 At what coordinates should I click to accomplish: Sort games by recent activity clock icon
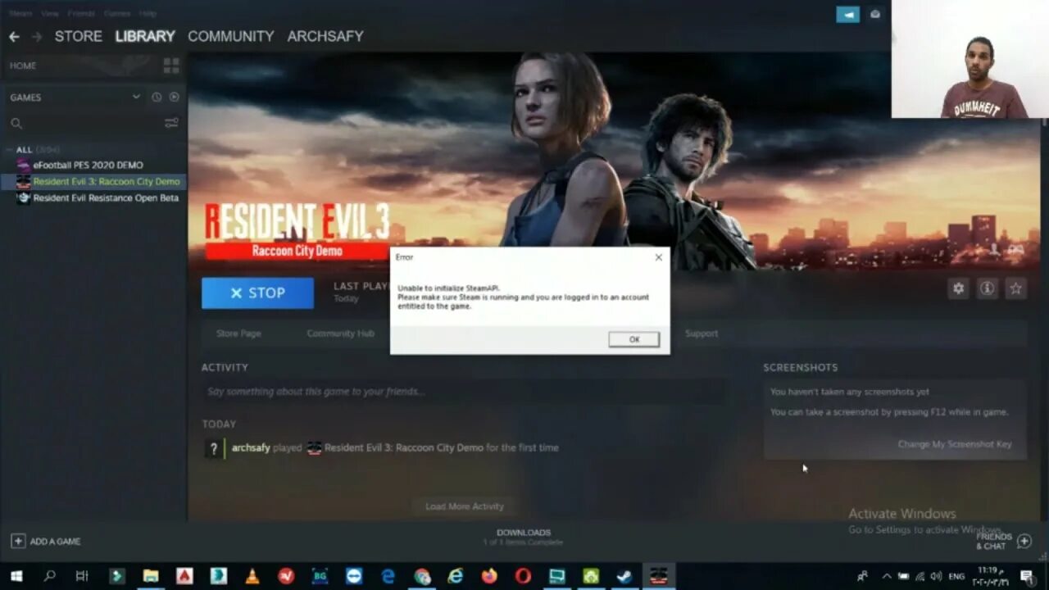(157, 97)
